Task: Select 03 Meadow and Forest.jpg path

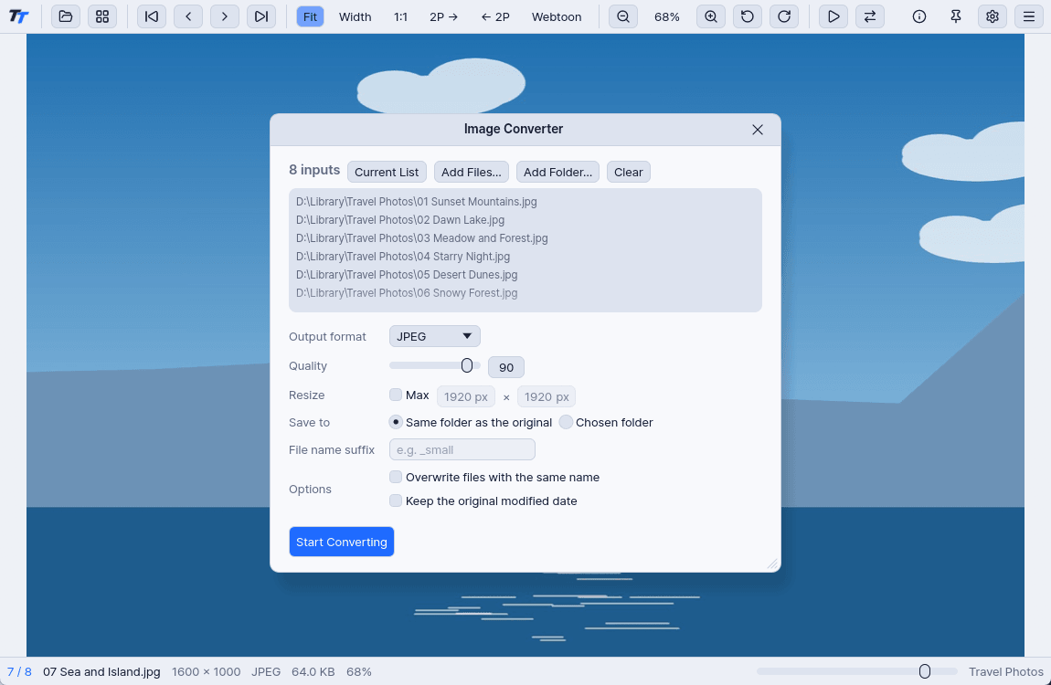Action: tap(421, 237)
